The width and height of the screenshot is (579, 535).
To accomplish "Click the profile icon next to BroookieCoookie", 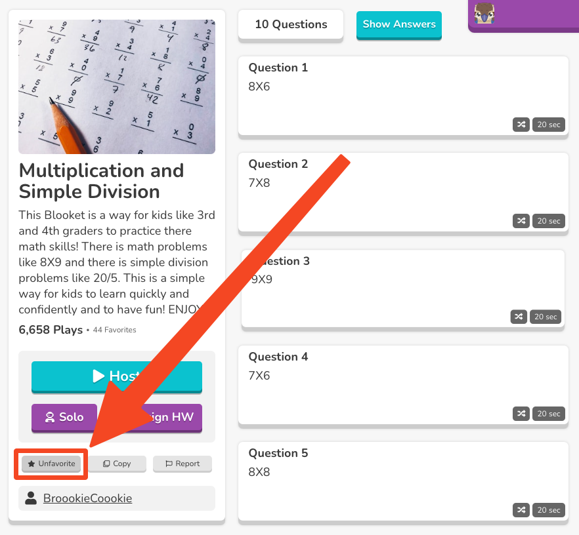I will click(30, 498).
